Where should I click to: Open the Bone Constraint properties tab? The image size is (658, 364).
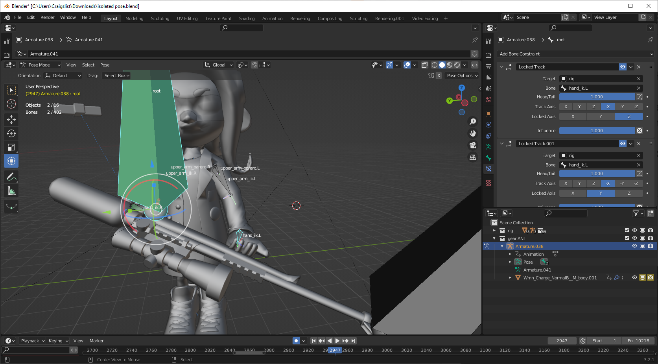(488, 169)
